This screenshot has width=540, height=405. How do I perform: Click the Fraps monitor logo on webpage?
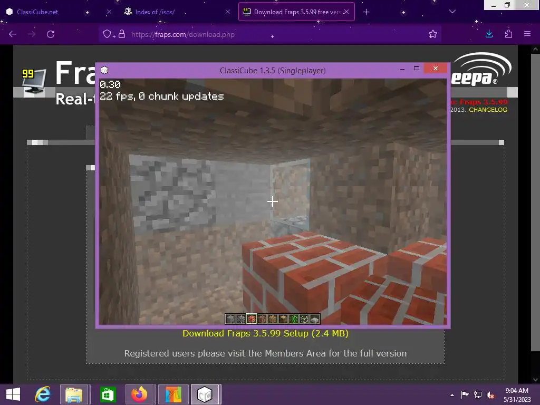pyautogui.click(x=34, y=82)
